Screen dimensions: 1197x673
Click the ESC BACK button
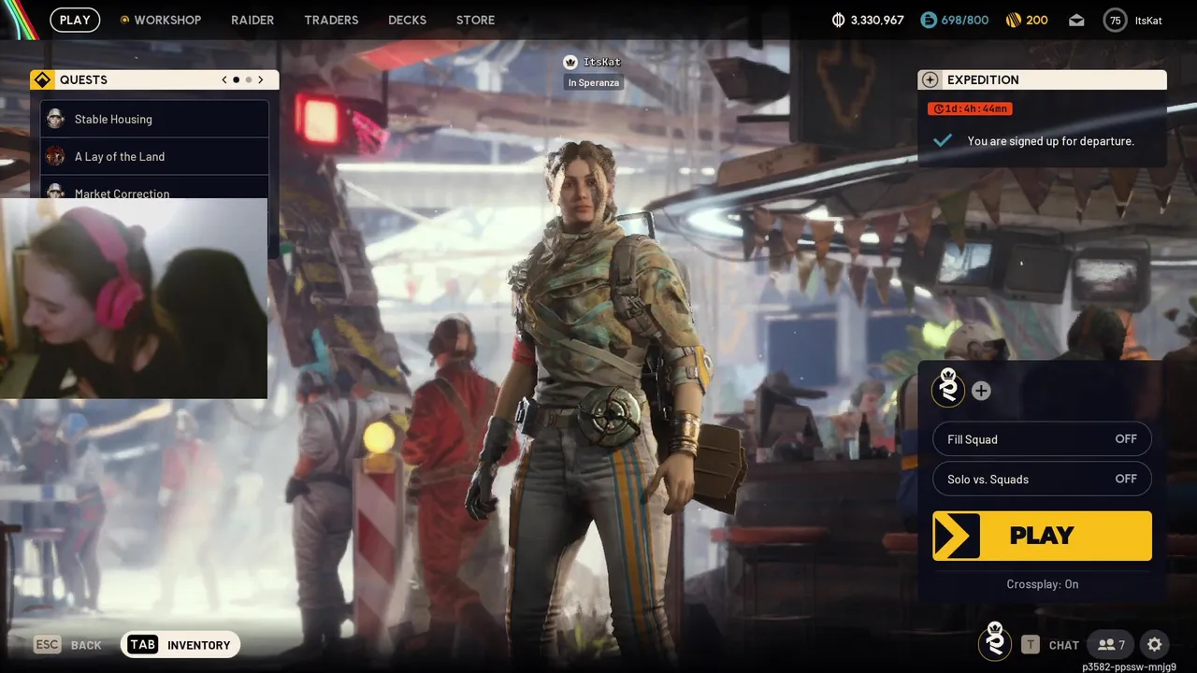coord(67,645)
